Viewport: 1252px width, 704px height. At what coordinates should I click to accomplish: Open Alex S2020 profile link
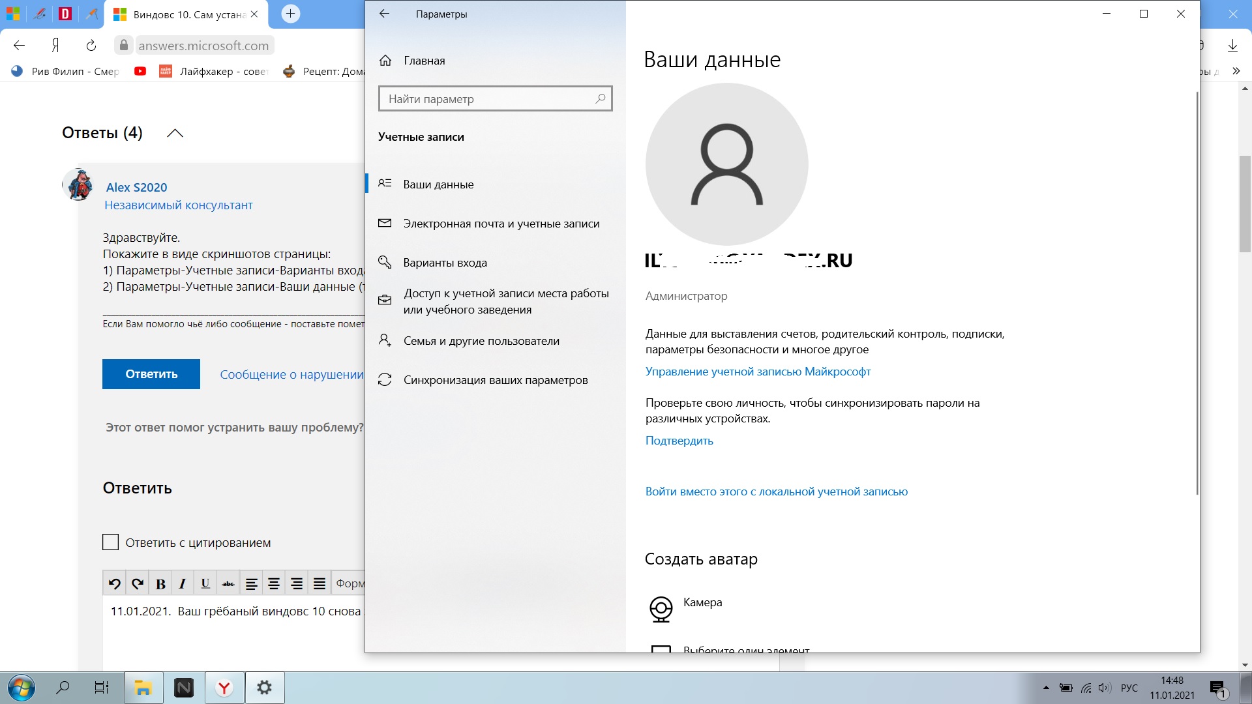point(136,187)
